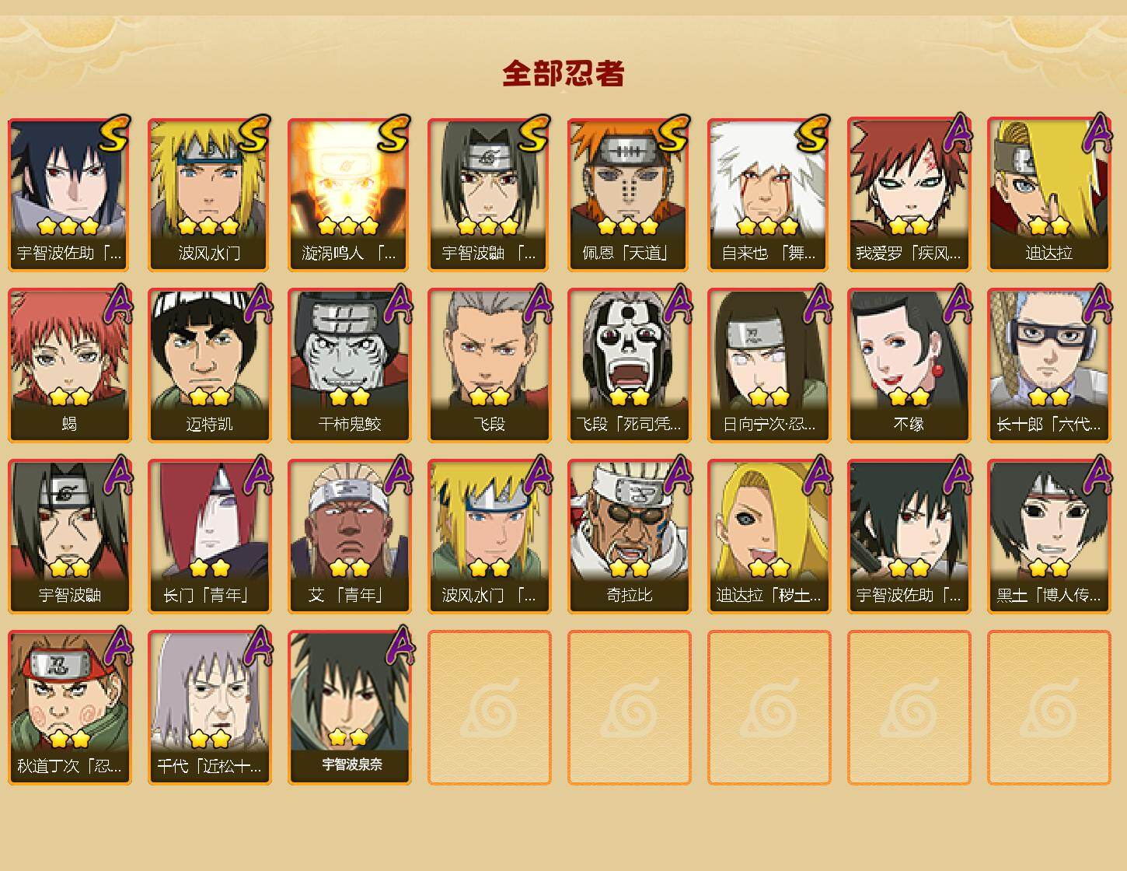Open the 干柿鬼鲛 ninja card

pyautogui.click(x=349, y=366)
